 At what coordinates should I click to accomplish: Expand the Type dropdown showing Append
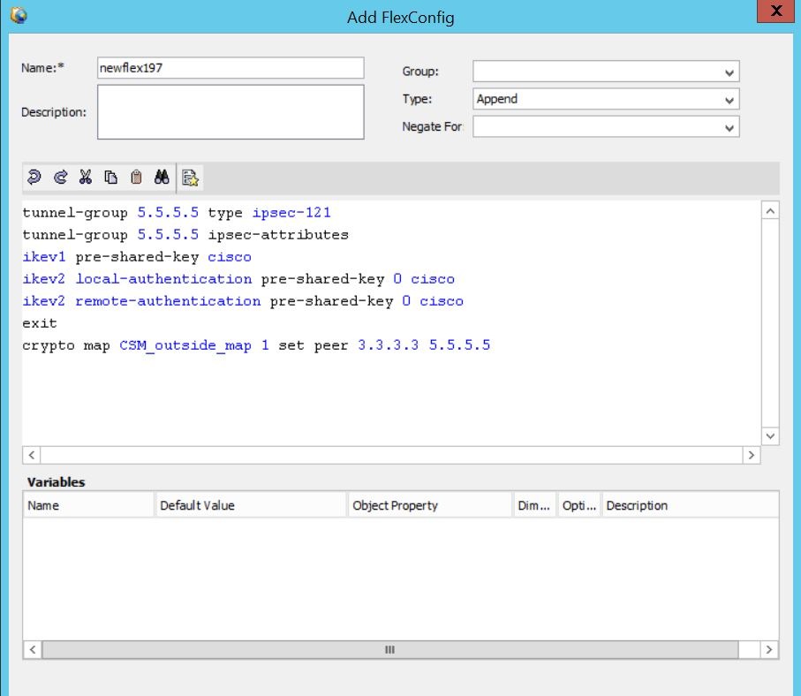[606, 100]
